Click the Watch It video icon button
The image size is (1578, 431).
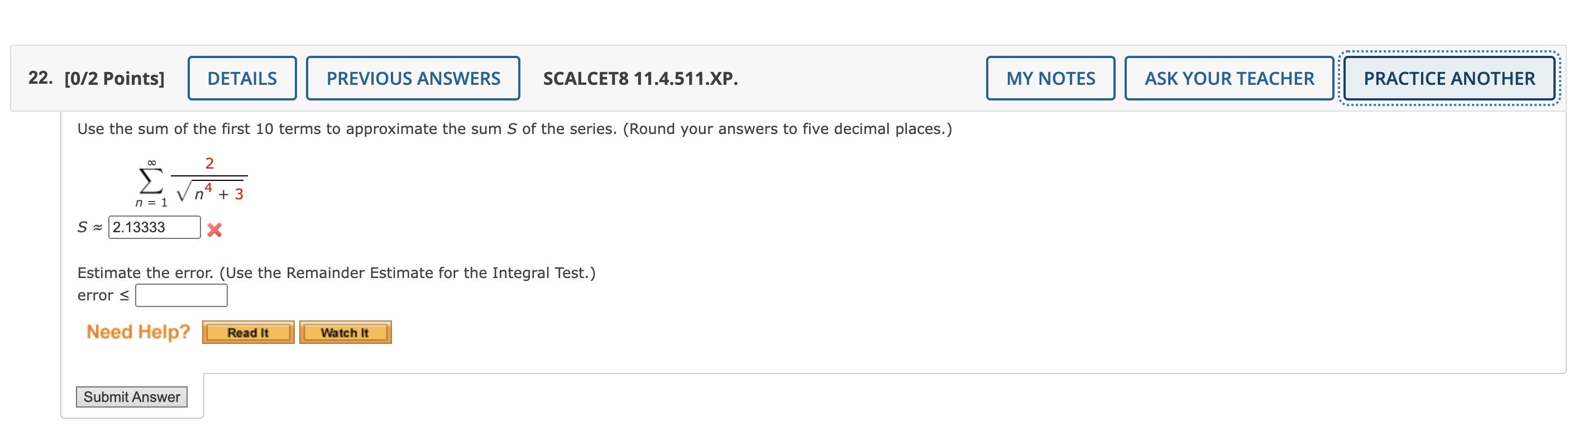(x=345, y=332)
